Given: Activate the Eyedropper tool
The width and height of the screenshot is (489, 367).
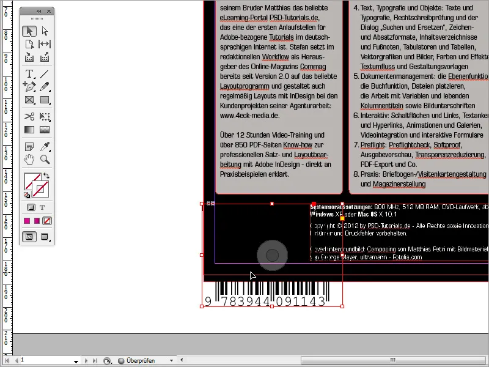Looking at the screenshot, I should [45, 147].
